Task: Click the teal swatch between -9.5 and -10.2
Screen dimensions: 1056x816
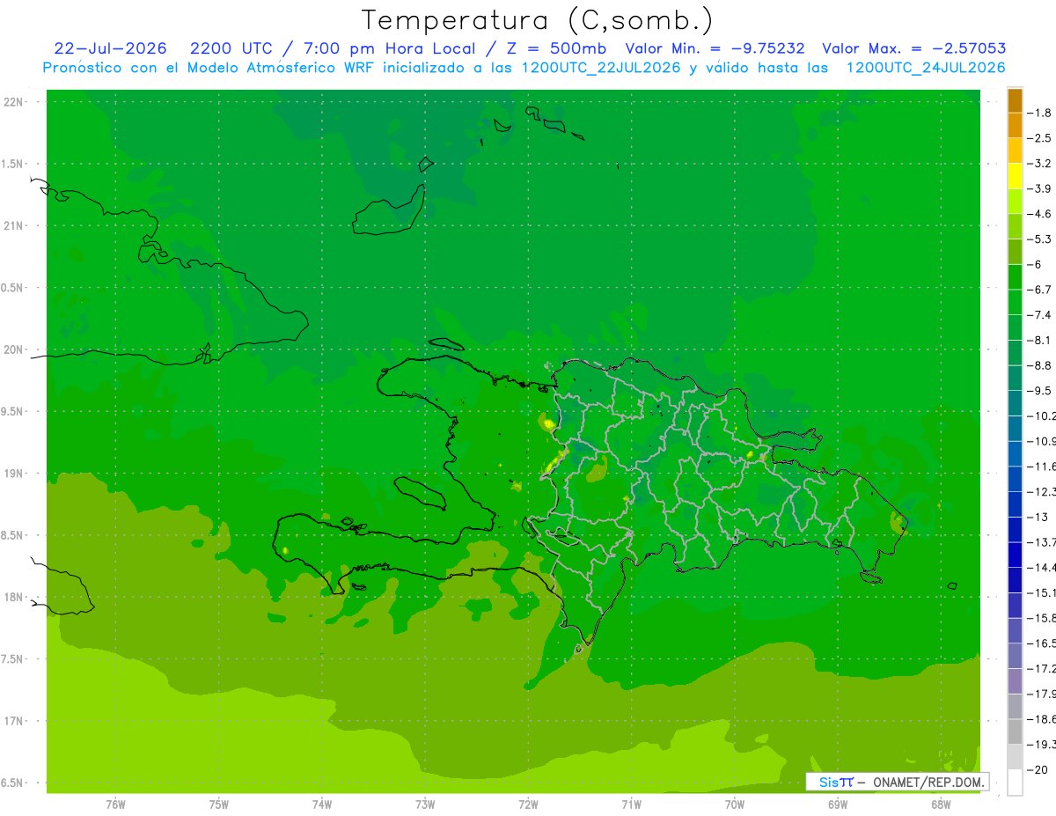Action: pos(1015,403)
